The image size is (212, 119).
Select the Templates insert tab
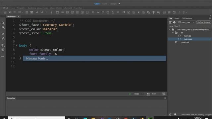(21, 8)
